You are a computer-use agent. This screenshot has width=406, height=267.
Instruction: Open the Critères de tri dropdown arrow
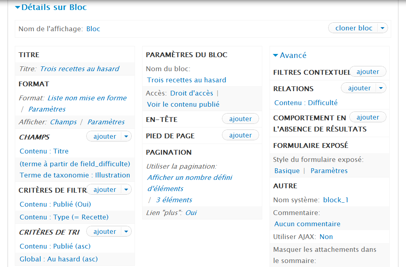point(126,231)
